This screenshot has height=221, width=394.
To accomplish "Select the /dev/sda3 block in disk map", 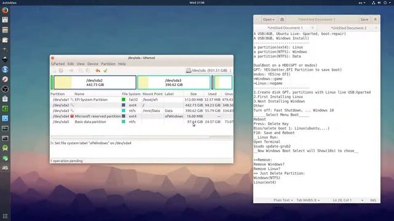I will coord(174,82).
